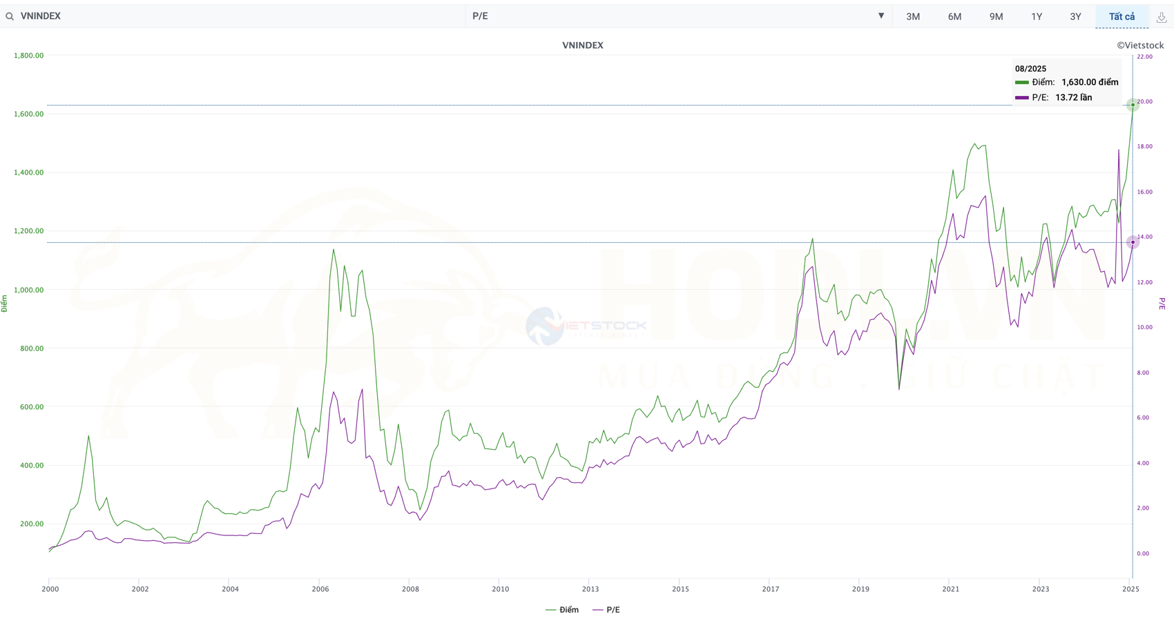The image size is (1174, 625).
Task: Click the 2008 label on the time axis
Action: [x=410, y=589]
